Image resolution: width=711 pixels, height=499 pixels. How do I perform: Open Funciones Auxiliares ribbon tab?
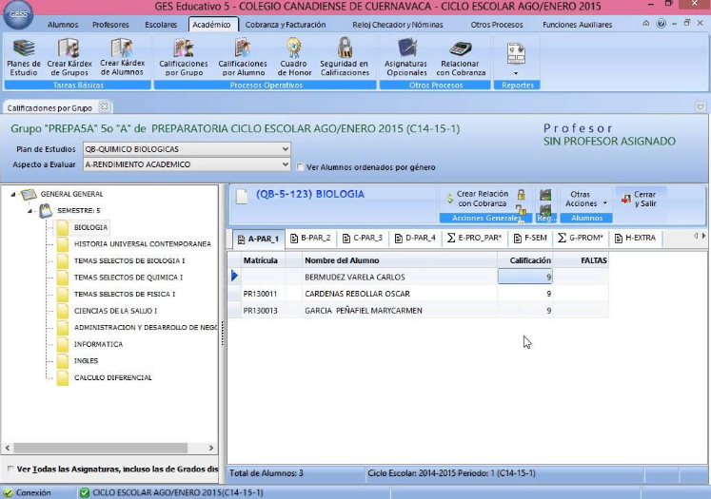(577, 25)
